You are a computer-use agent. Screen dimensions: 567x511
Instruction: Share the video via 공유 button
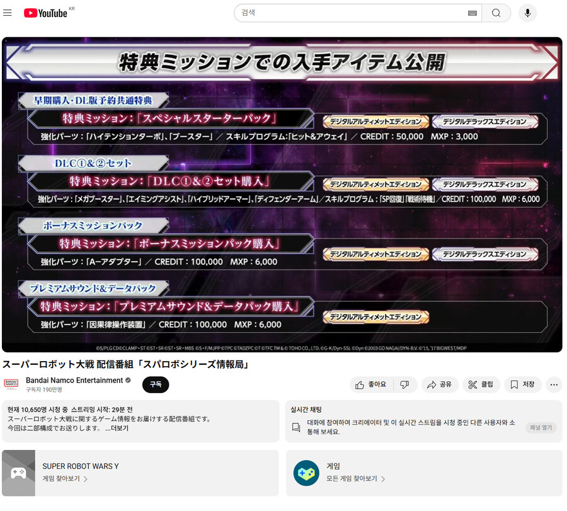click(440, 384)
